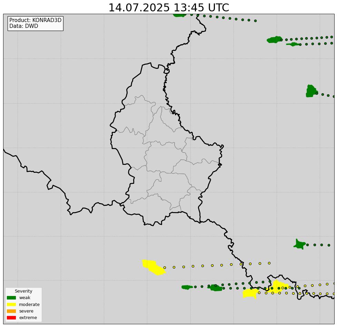Select the green "weak" legend swatch

[x=11, y=298]
